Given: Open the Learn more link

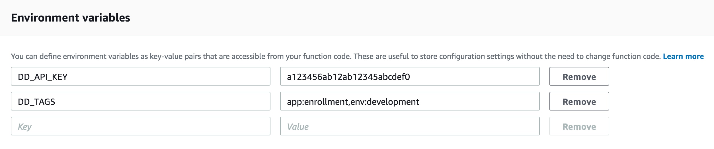Looking at the screenshot, I should tap(683, 56).
